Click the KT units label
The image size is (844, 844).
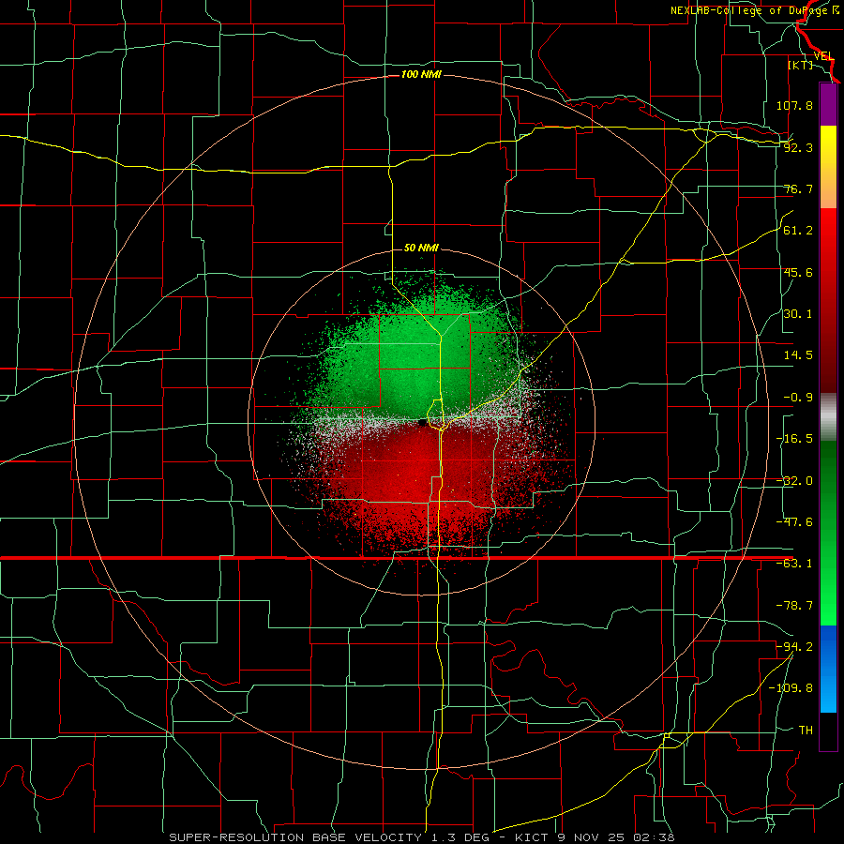800,65
